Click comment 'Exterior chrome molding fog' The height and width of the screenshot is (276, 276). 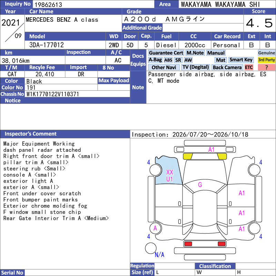45,206
